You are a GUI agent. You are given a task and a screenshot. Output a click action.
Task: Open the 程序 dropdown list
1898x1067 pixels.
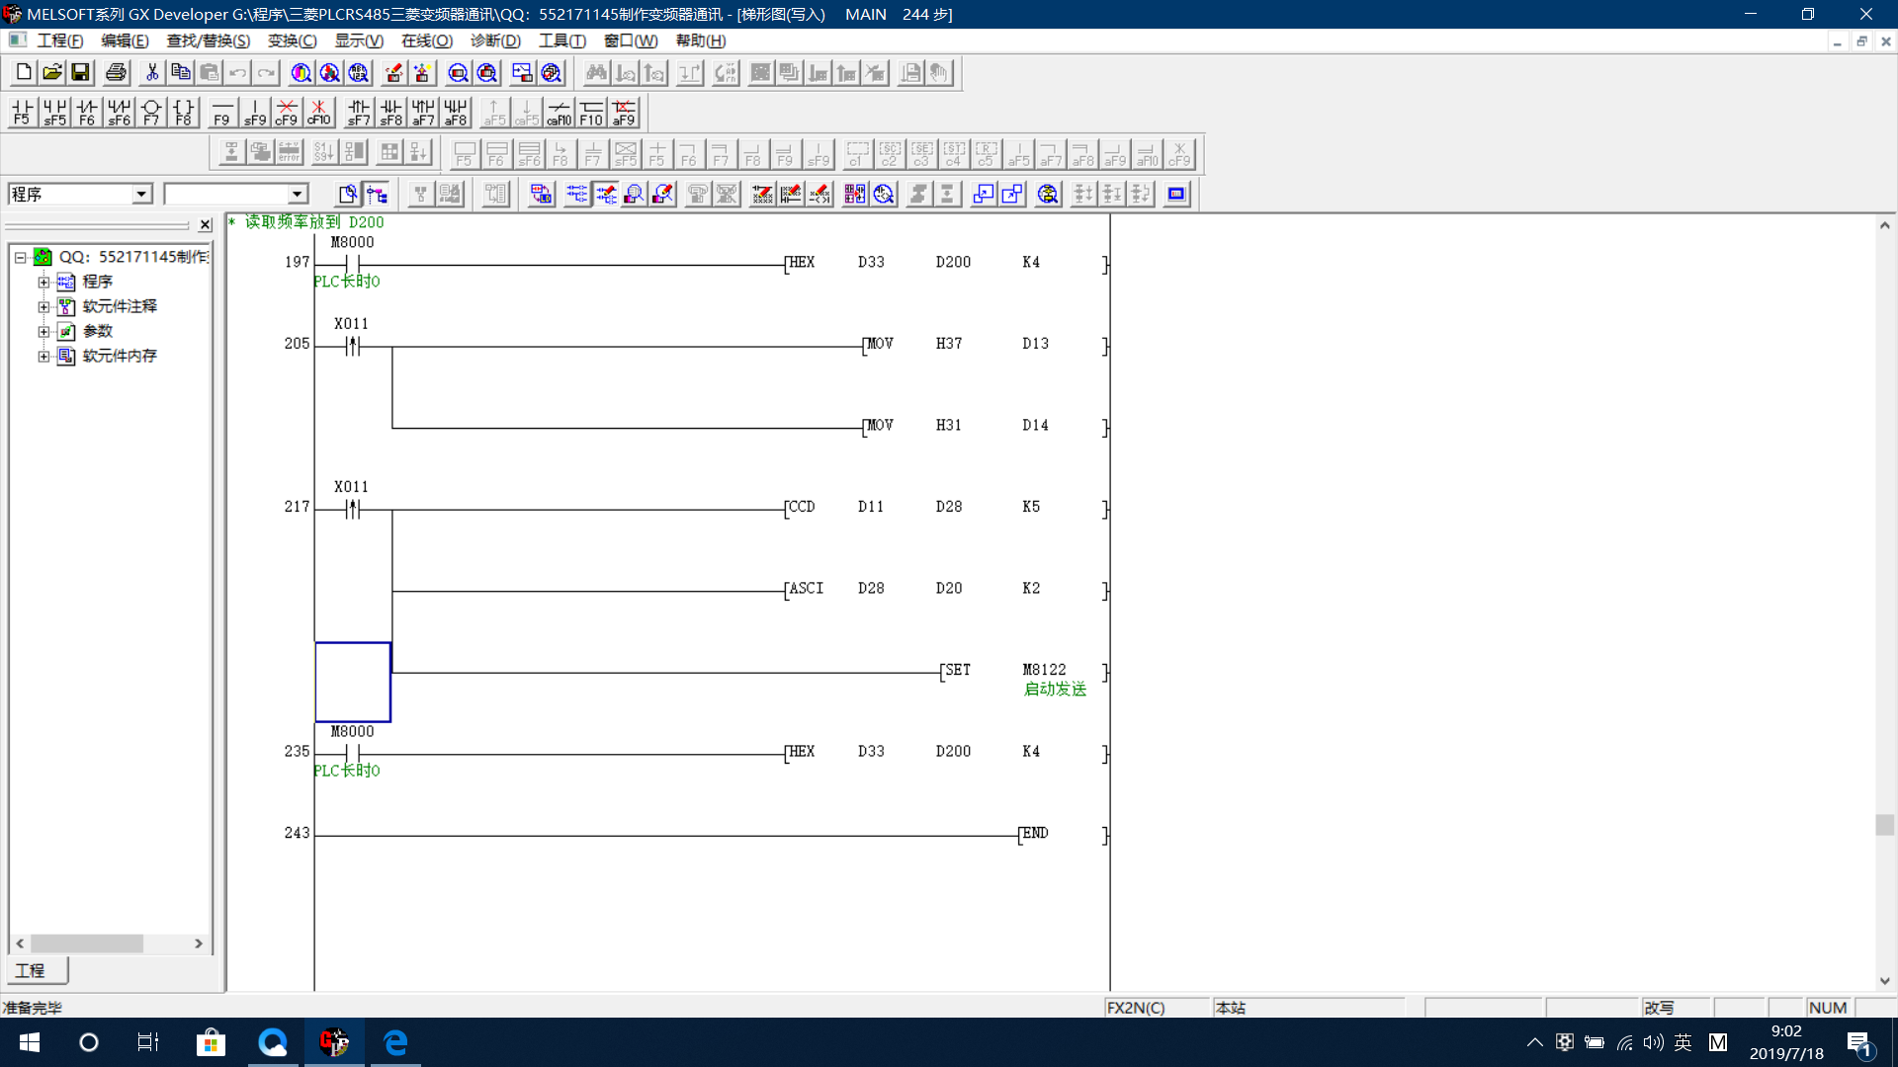click(x=141, y=194)
